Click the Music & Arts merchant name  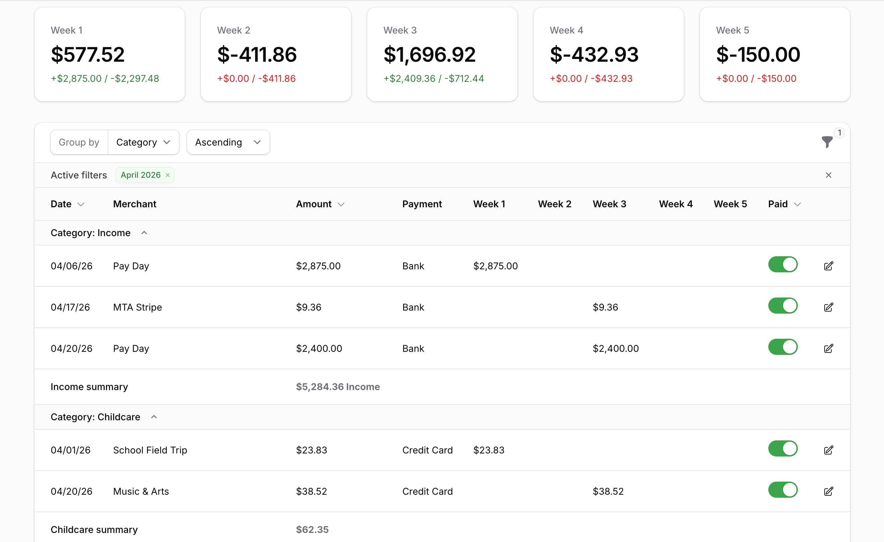[141, 491]
